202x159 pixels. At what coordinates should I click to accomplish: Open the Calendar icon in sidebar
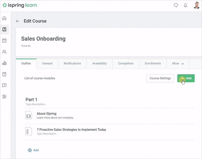tap(4, 41)
